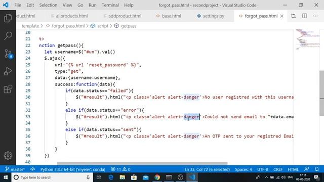324x182 pixels.
Task: Click the Type here to search box
Action: 52,177
